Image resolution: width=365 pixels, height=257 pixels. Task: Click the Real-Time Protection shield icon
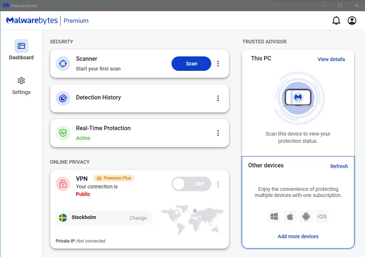point(63,133)
